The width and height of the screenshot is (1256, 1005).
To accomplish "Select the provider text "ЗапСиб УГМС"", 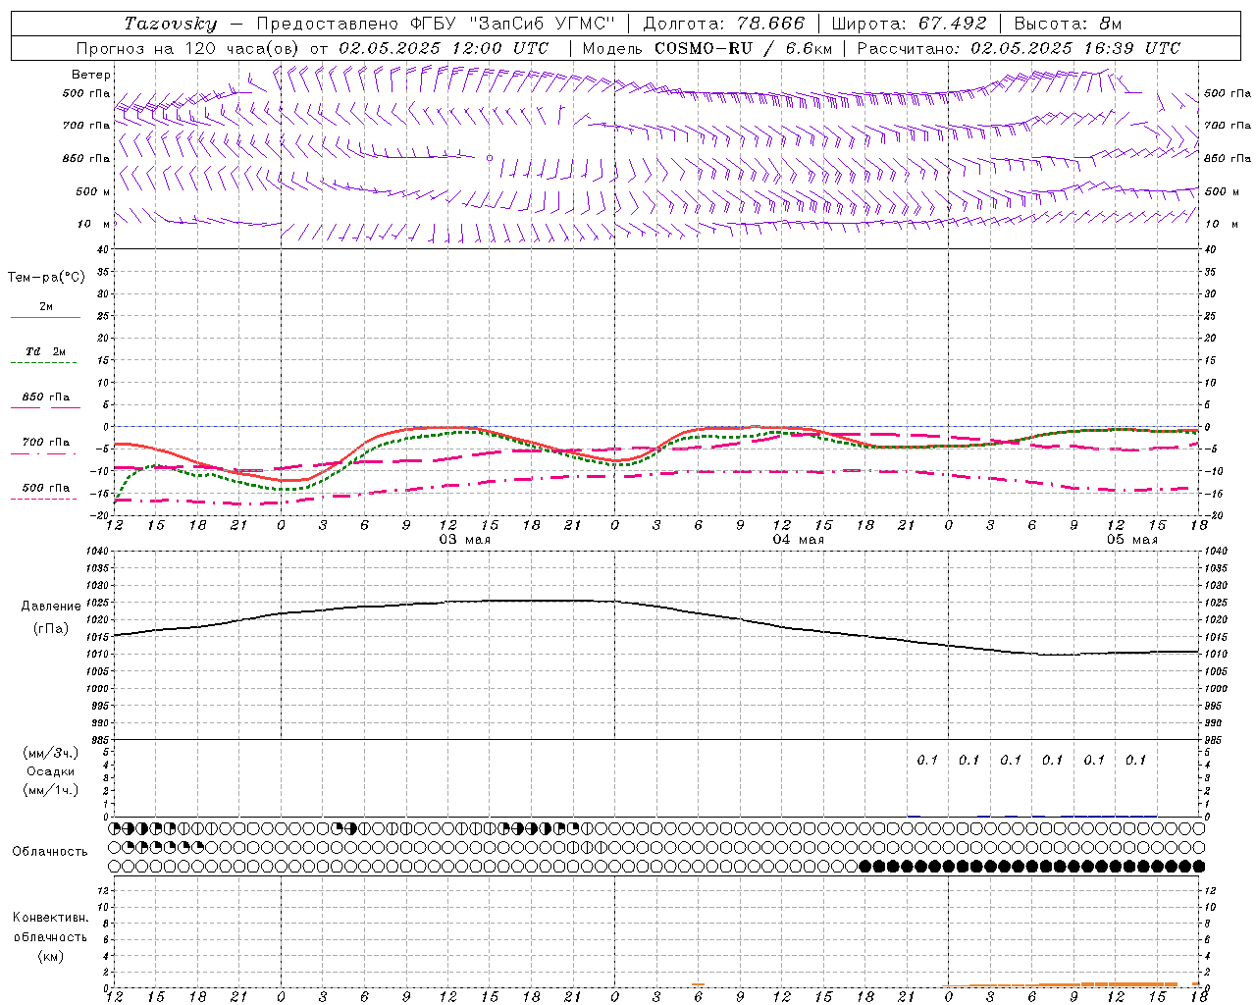I will (x=543, y=24).
